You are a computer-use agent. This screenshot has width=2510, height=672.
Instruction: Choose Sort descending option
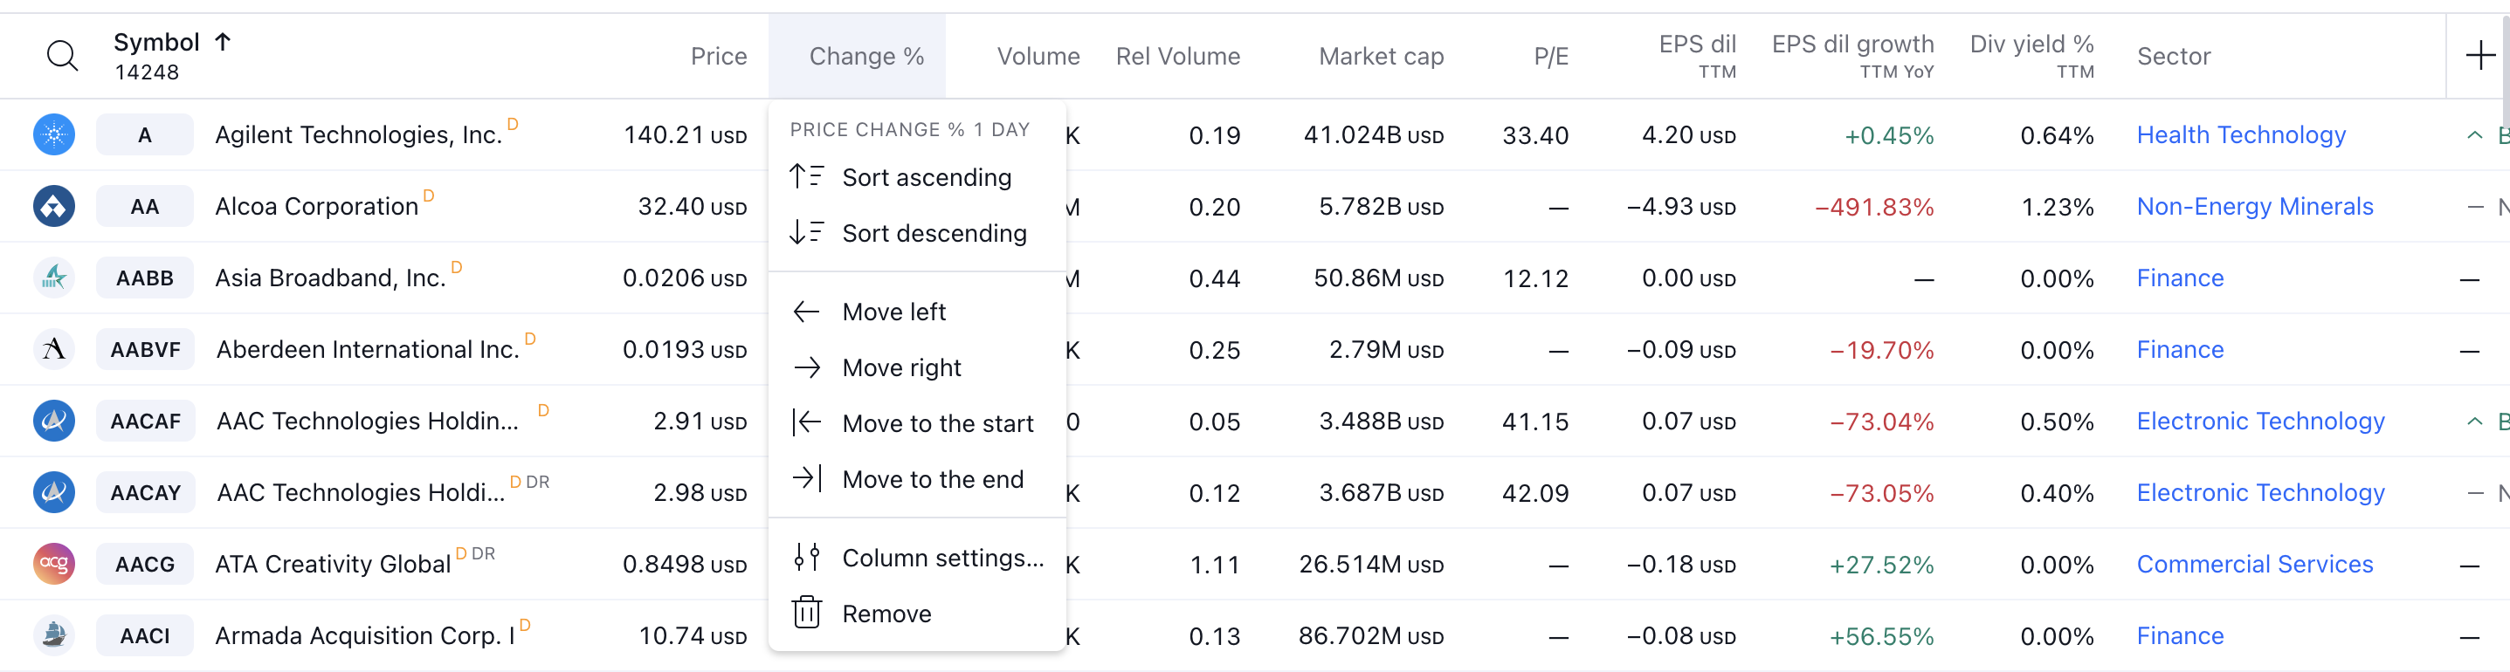pyautogui.click(x=934, y=234)
